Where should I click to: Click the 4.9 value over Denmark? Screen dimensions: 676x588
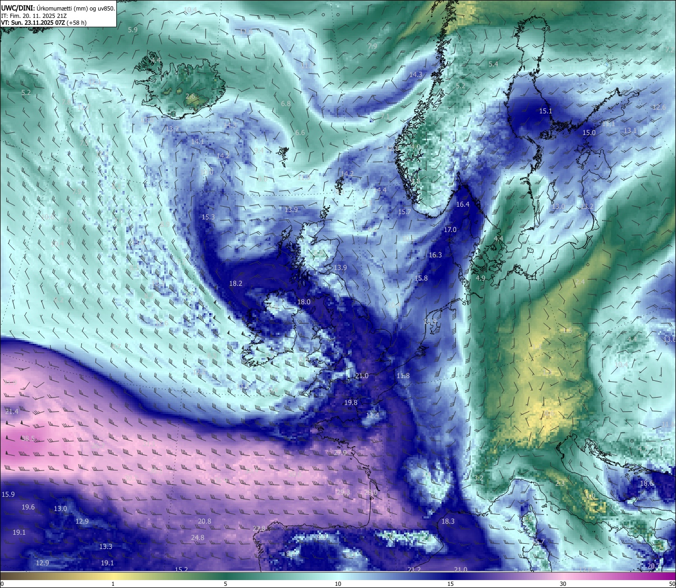481,278
